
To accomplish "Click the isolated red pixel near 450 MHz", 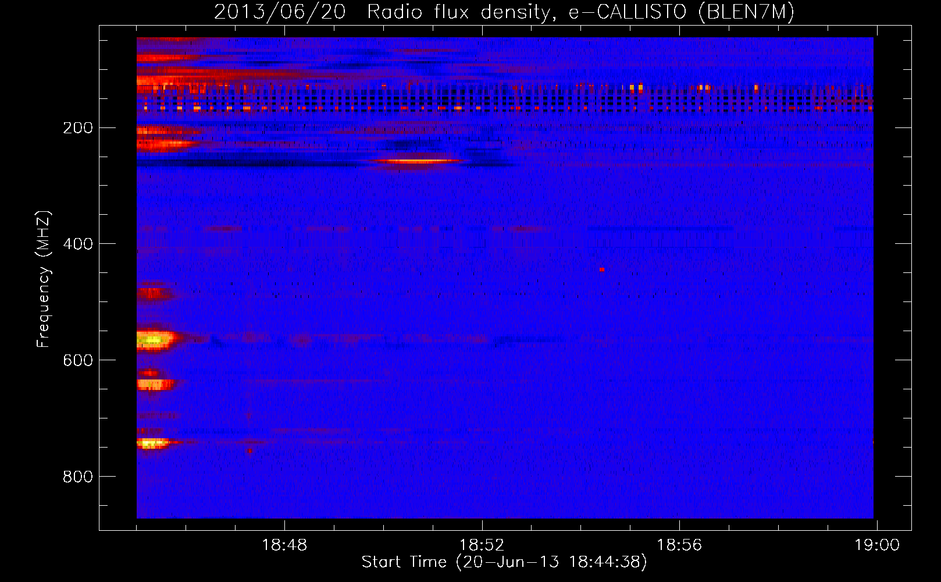I will tap(602, 269).
